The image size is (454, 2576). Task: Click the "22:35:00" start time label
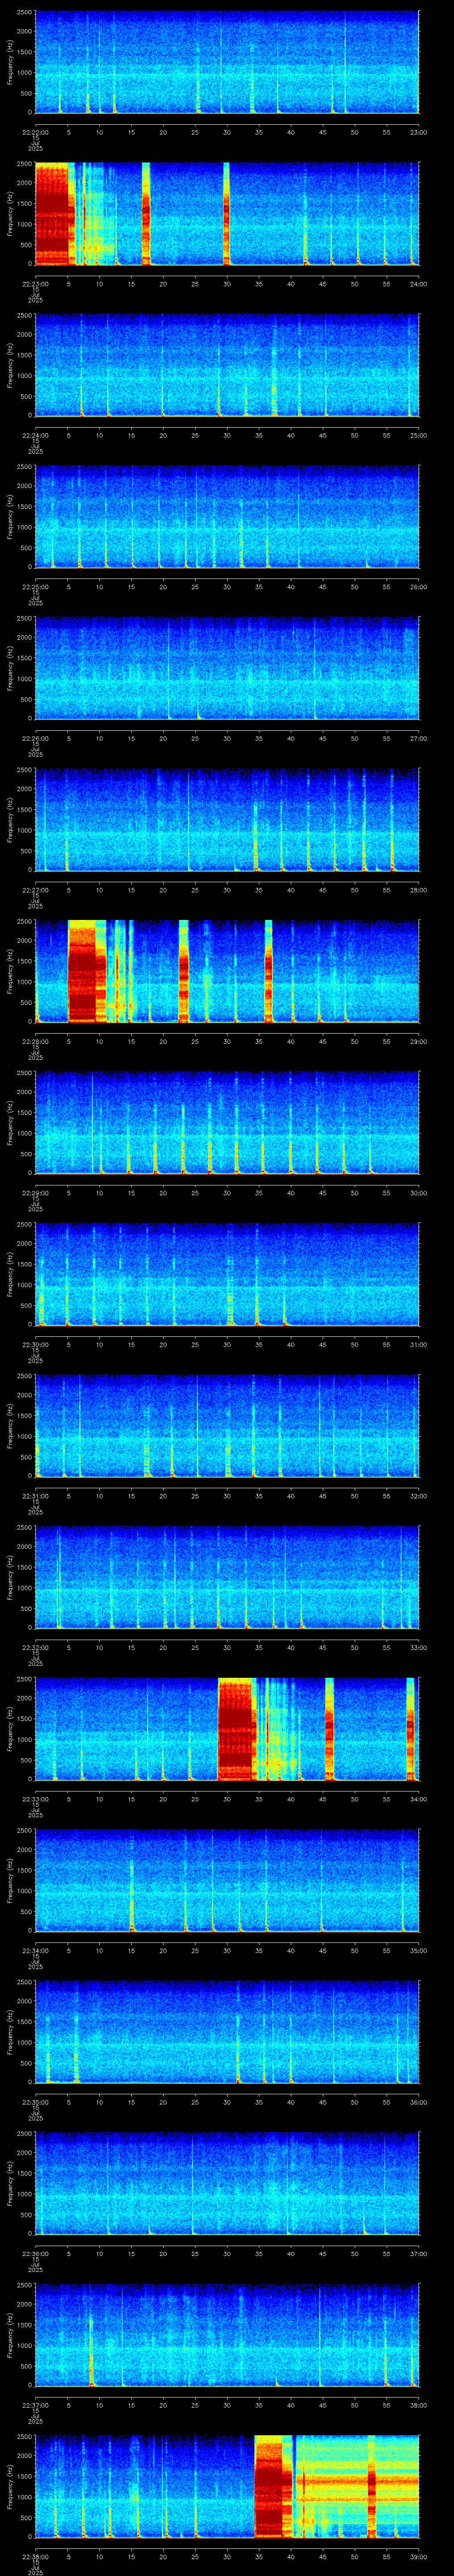coord(35,2102)
